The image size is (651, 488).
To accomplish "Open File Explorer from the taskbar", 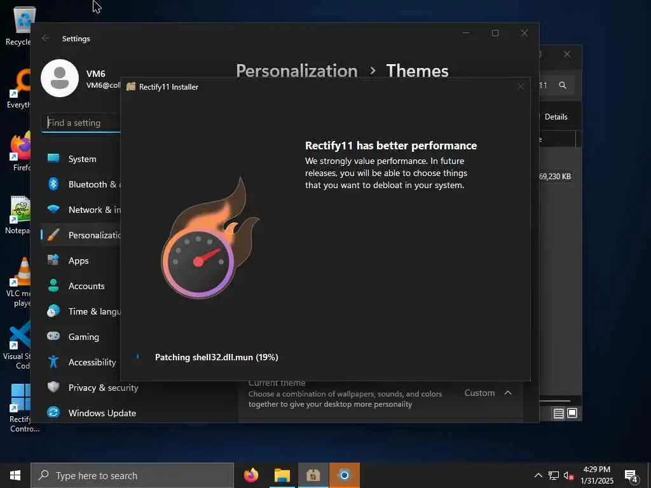I will click(x=282, y=475).
